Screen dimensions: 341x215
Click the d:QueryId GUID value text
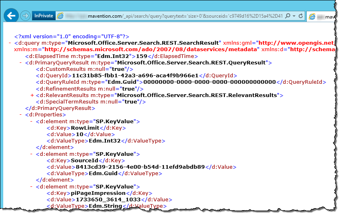(x=135, y=76)
